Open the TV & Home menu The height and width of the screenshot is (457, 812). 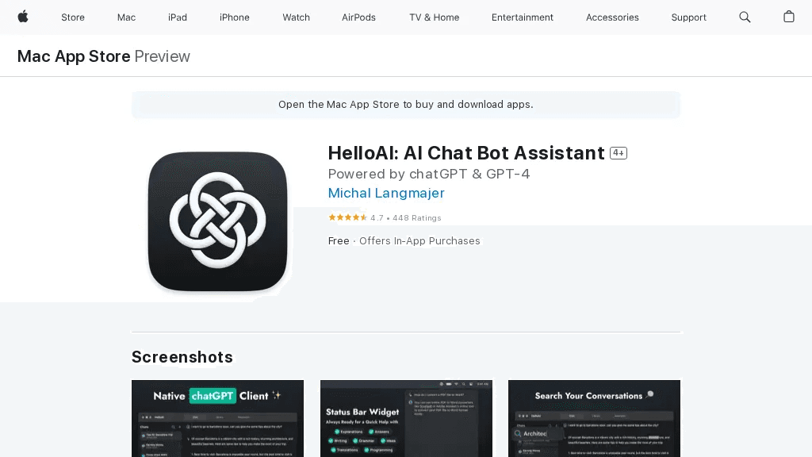coord(434,17)
